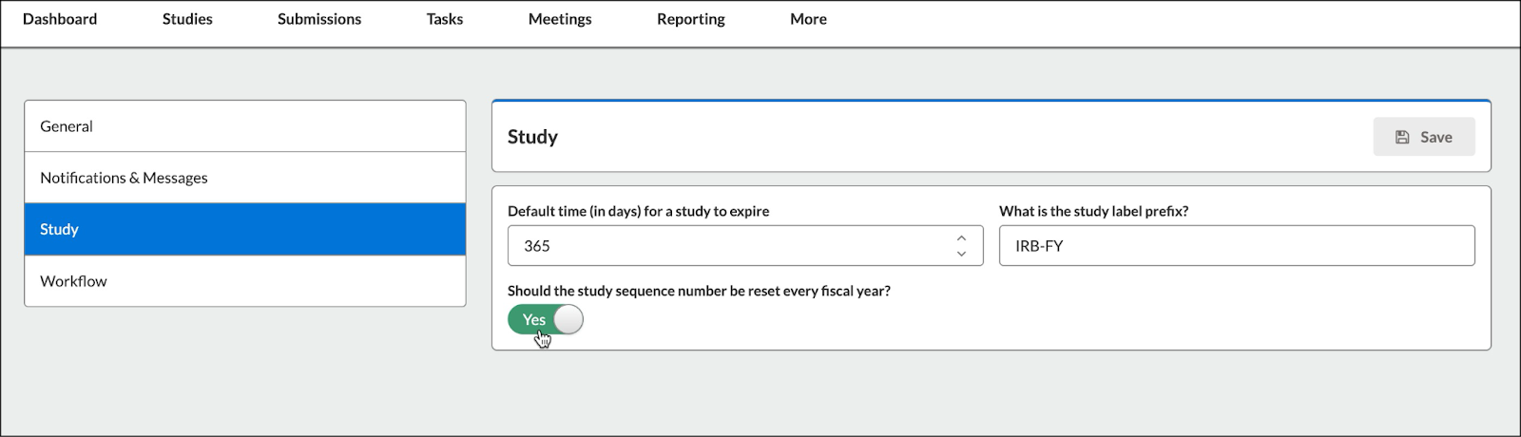Focus the default expiry days field

click(x=745, y=246)
